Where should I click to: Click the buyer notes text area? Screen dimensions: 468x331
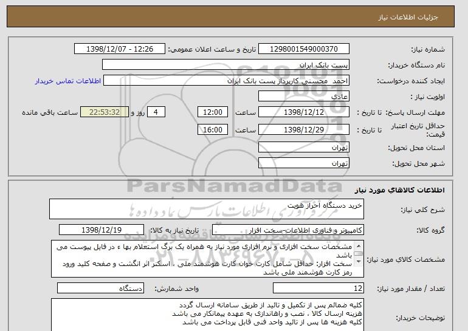point(207,315)
